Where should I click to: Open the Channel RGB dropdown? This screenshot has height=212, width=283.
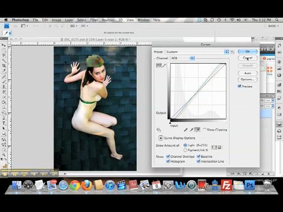(x=182, y=58)
